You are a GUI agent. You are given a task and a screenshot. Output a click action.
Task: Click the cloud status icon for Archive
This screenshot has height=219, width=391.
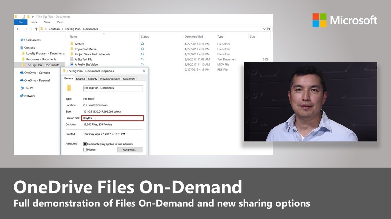(142, 44)
